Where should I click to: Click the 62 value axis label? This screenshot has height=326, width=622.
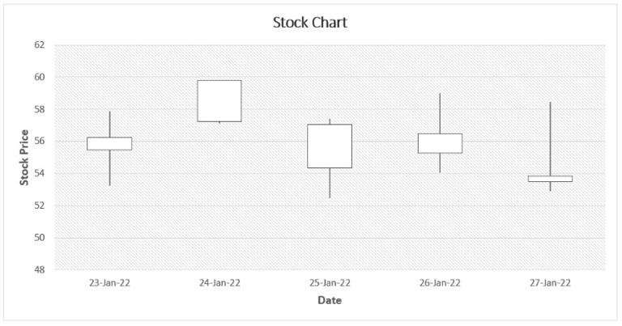tap(39, 44)
